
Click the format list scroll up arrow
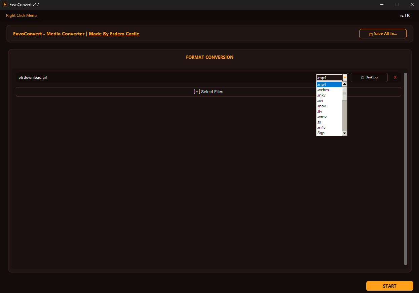click(x=344, y=84)
